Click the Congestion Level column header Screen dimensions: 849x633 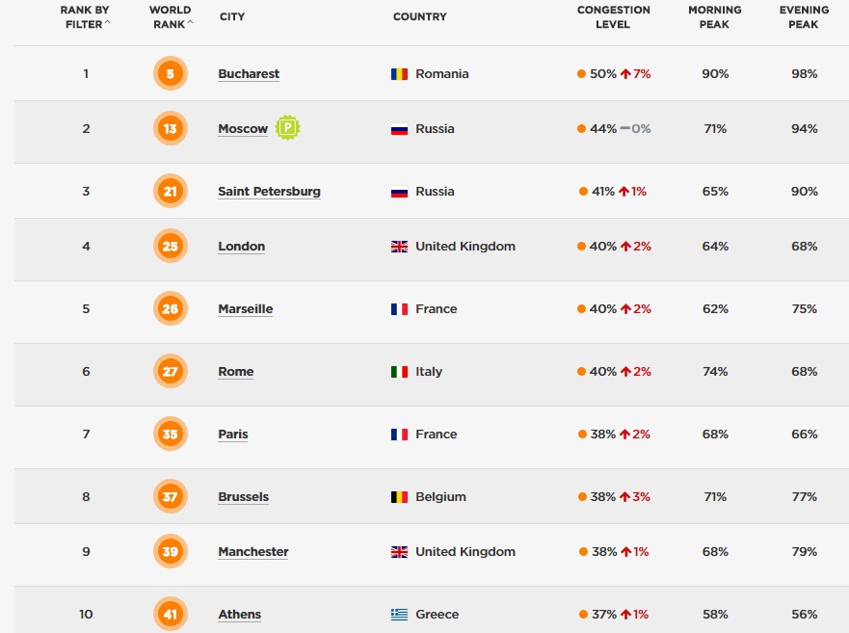point(613,17)
